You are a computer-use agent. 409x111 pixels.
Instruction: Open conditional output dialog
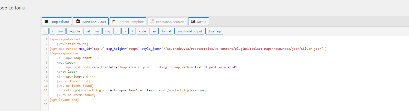(x=189, y=31)
